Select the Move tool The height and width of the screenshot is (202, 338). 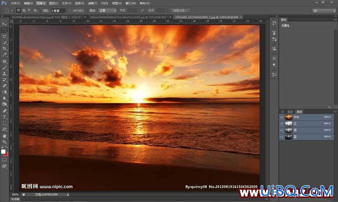[x=4, y=24]
